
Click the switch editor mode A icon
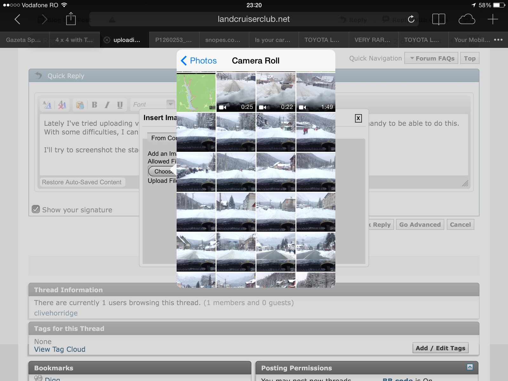point(47,105)
